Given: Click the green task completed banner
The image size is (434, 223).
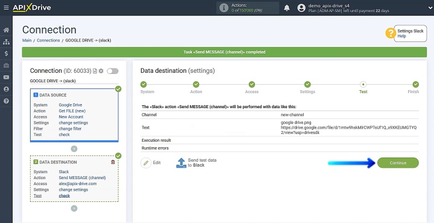Looking at the screenshot, I should click(x=224, y=52).
